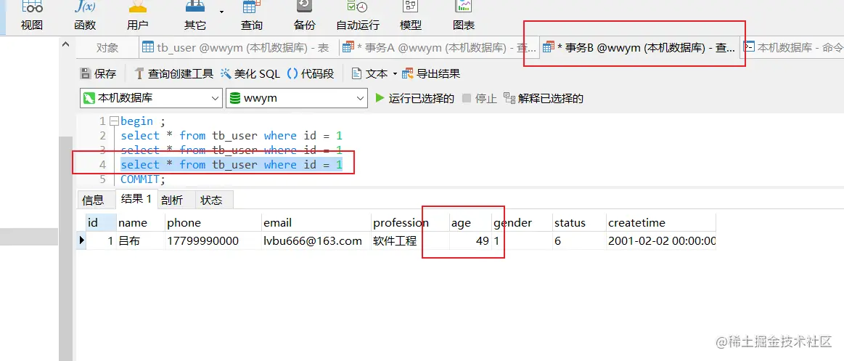Click the phone column header
Image resolution: width=844 pixels, height=361 pixels.
tap(213, 222)
